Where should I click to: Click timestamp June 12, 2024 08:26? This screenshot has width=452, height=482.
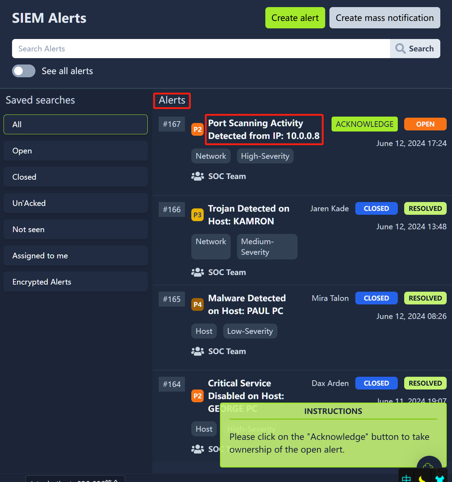[411, 316]
